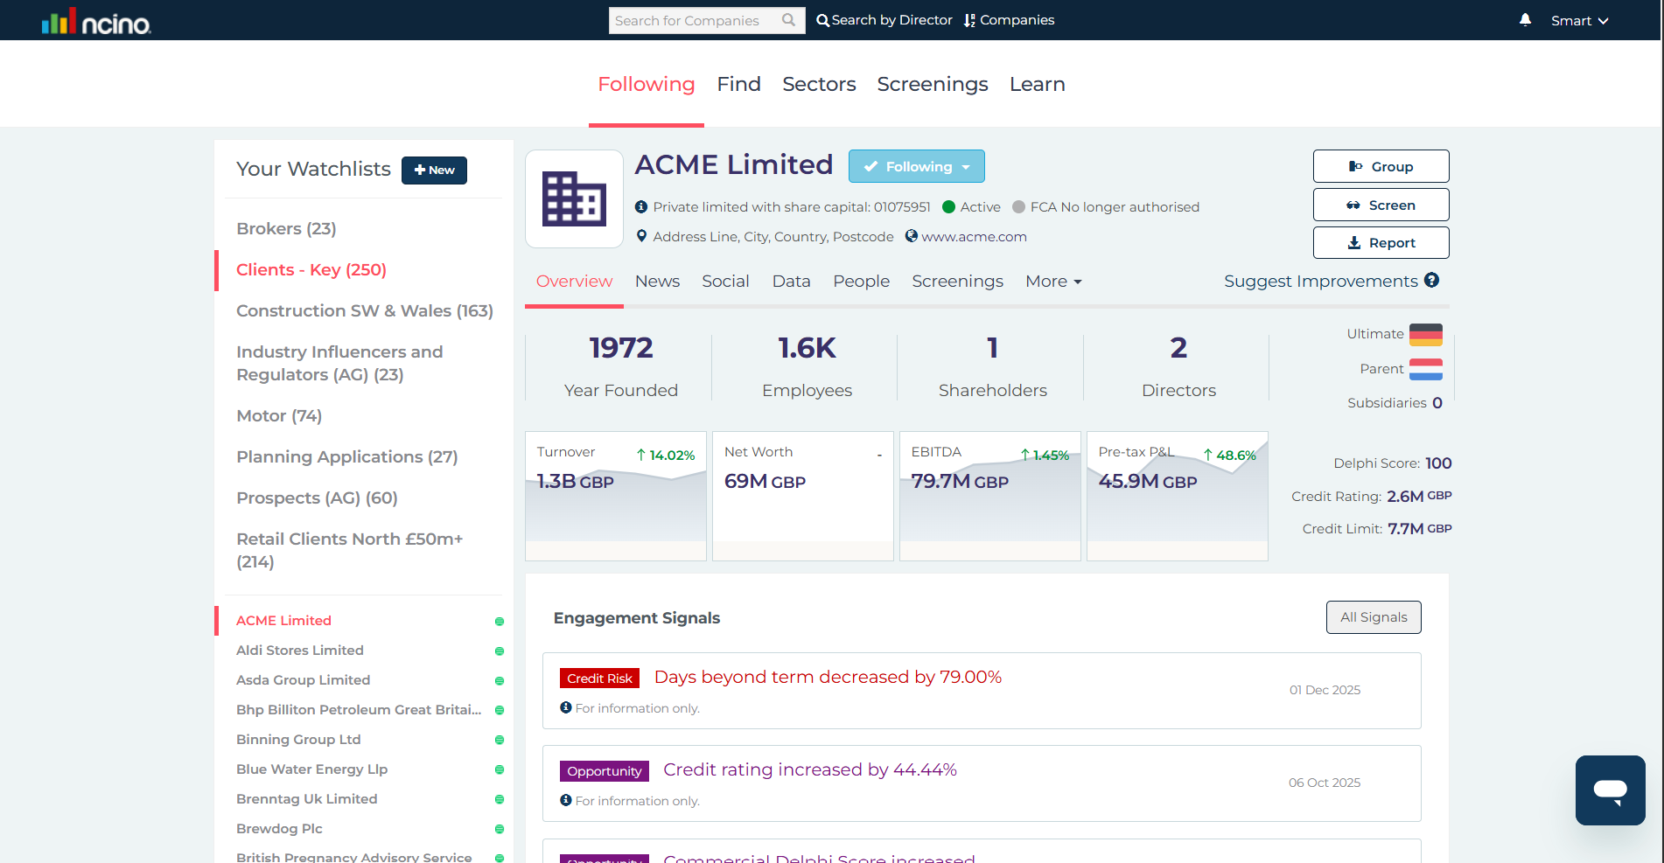This screenshot has height=863, width=1664.
Task: Click green status dot for Aldi Stores Limited
Action: point(500,651)
